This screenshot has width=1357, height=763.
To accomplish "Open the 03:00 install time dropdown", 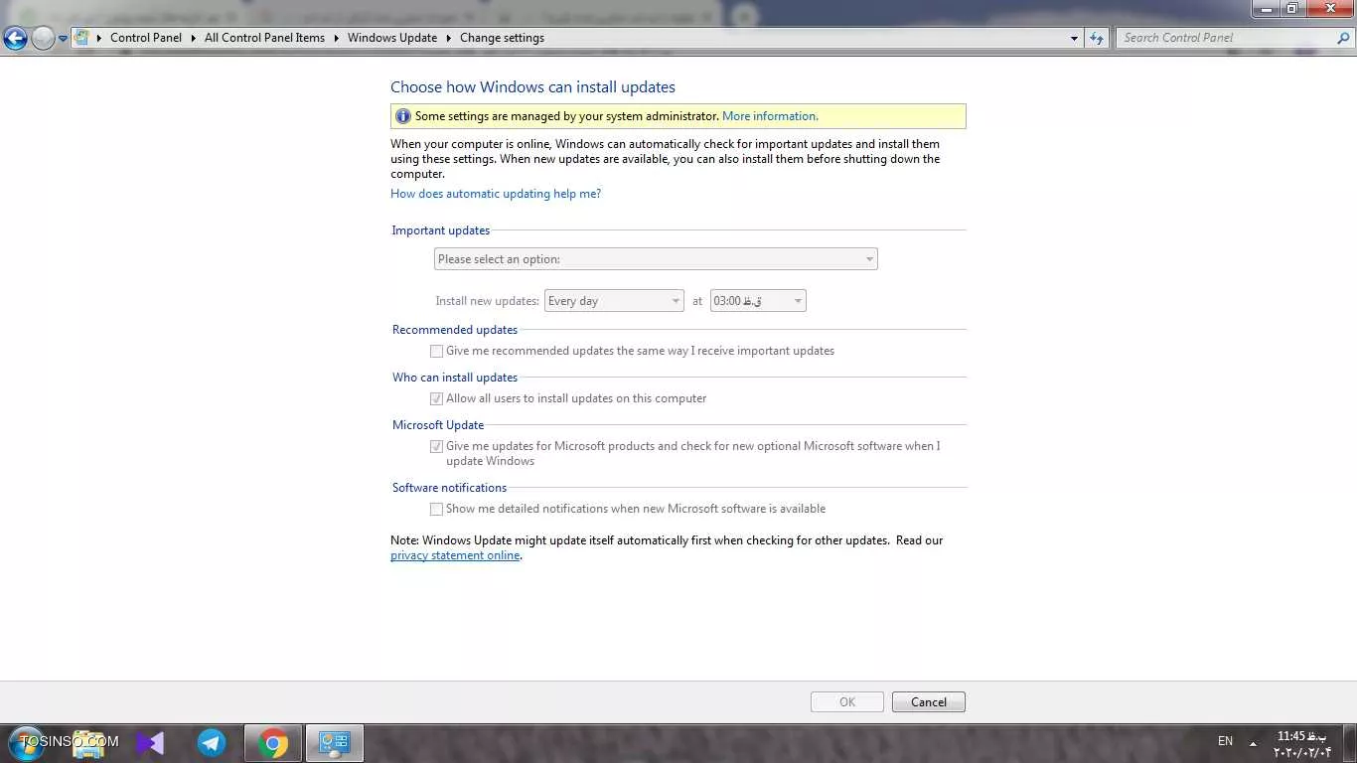I will point(758,301).
